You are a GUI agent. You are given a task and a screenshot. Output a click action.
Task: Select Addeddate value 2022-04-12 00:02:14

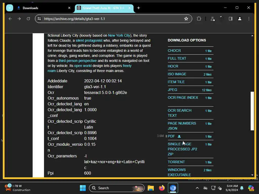103,81
